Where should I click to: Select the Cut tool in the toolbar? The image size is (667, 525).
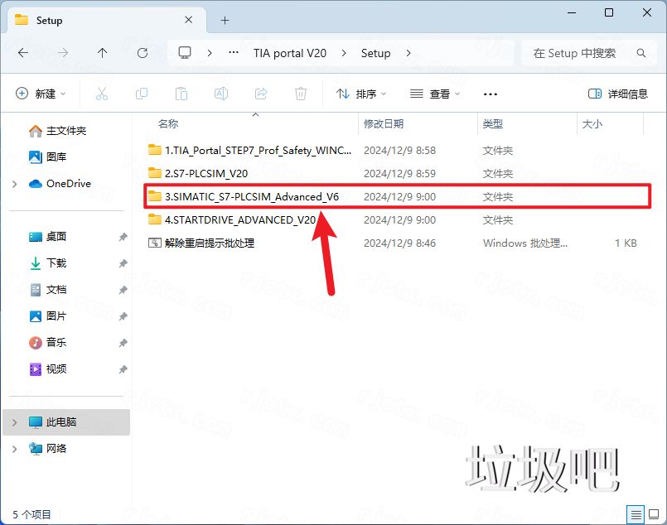[x=102, y=94]
